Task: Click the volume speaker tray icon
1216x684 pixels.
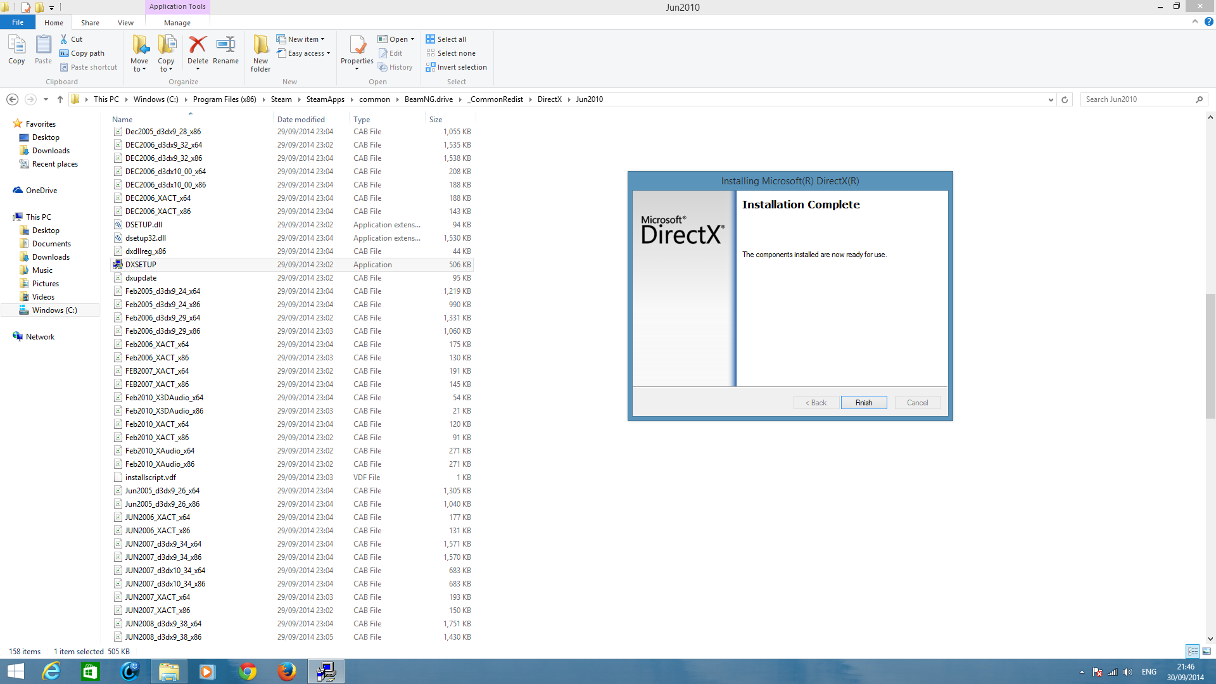Action: click(x=1127, y=672)
